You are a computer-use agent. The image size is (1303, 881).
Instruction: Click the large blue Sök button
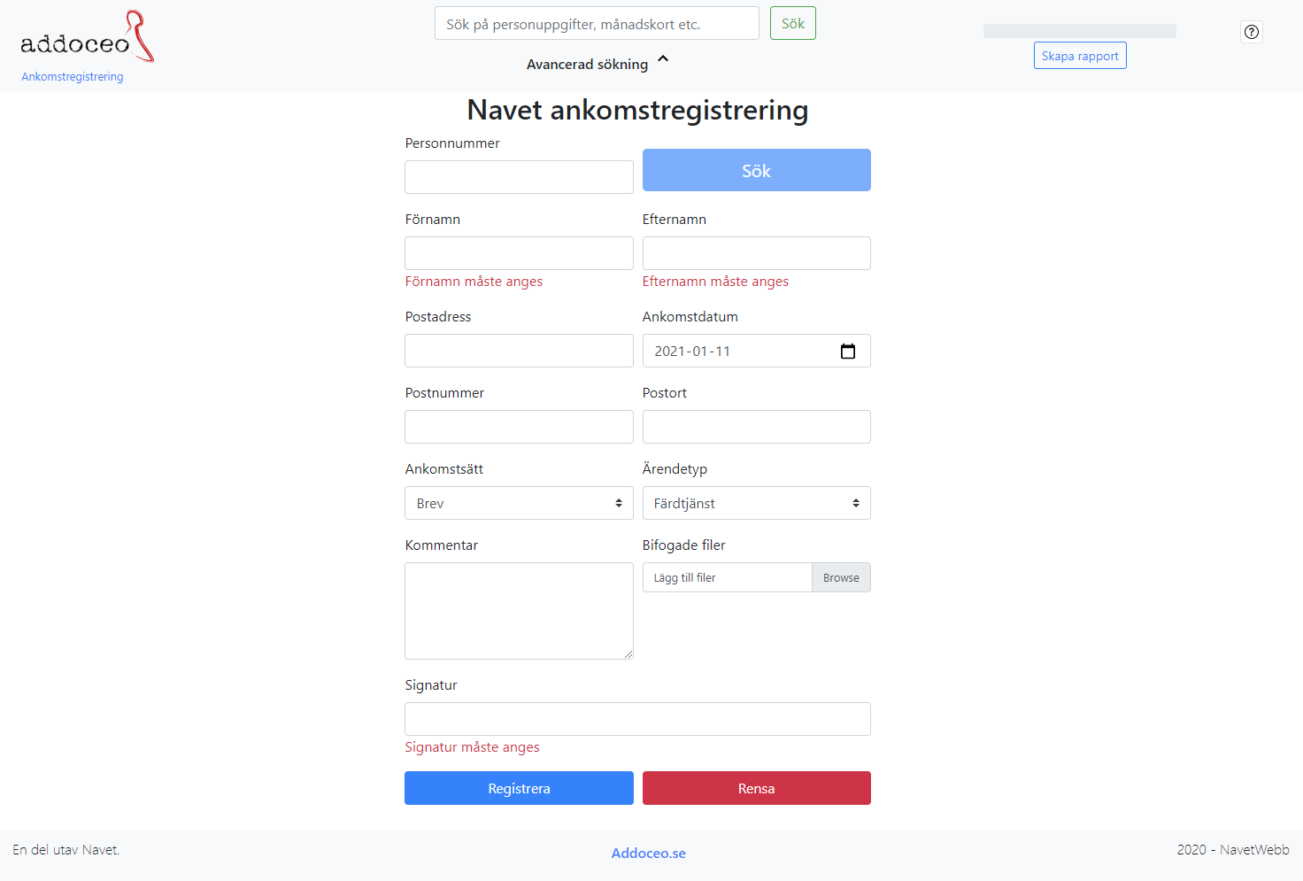tap(756, 170)
